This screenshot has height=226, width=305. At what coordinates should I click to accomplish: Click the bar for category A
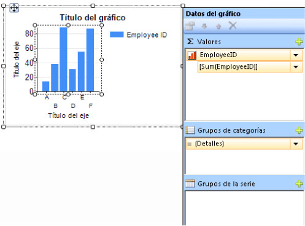pos(45,87)
